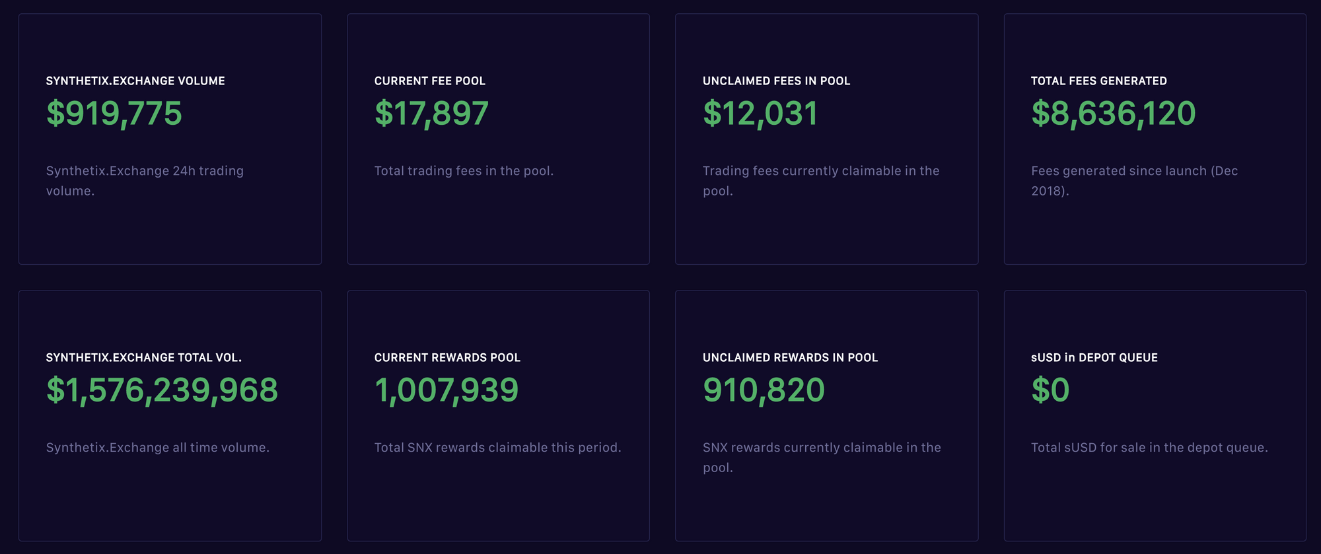Select the $0 depot queue value
The height and width of the screenshot is (554, 1321).
coord(1050,390)
